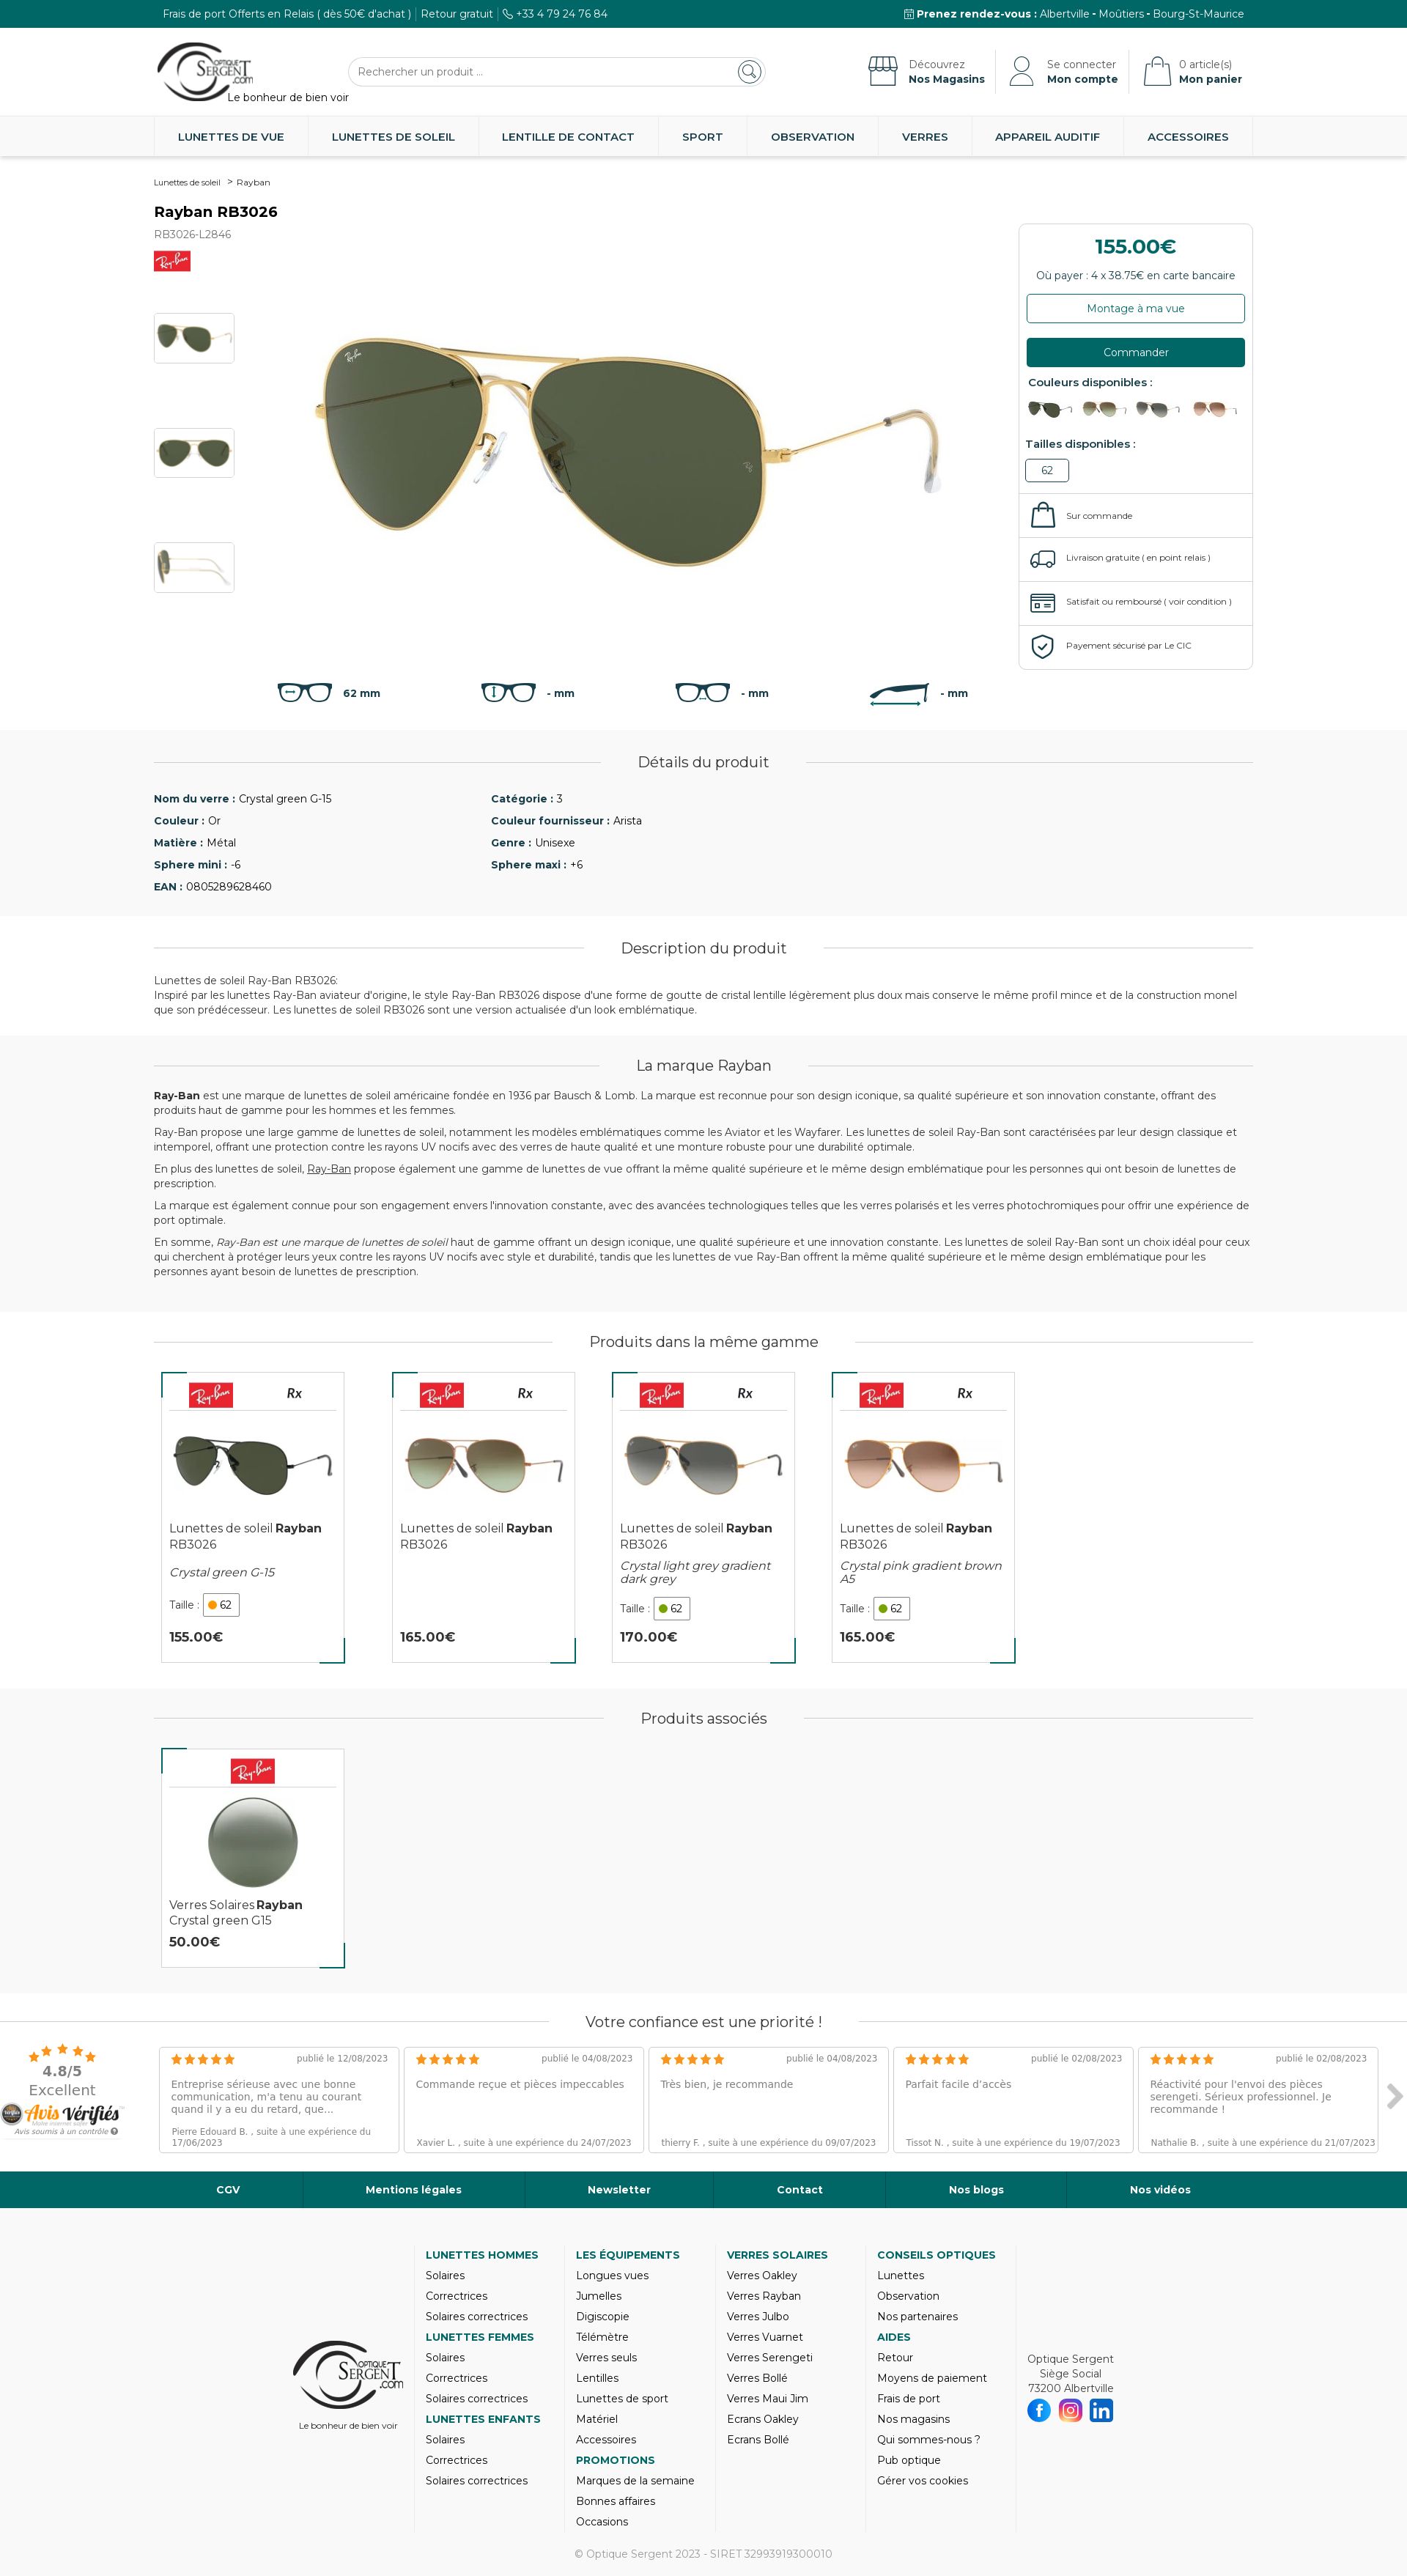This screenshot has width=1407, height=2576.
Task: Open the Lentille de contact menu
Action: 568,137
